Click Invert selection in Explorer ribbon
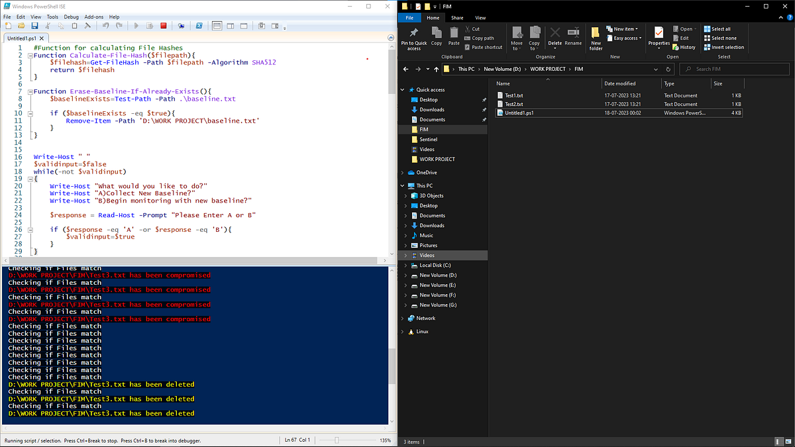This screenshot has width=795, height=447. [724, 48]
